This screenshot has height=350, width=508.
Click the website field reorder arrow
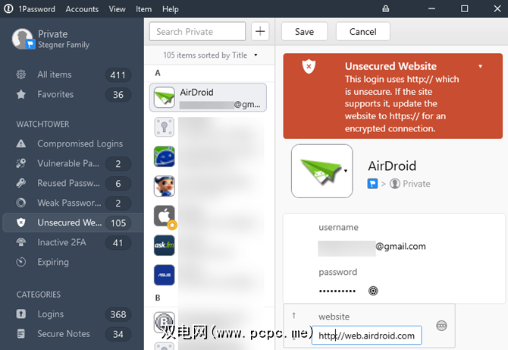coord(293,315)
